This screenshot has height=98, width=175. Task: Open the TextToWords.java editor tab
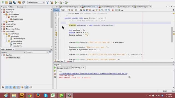pos(142,7)
